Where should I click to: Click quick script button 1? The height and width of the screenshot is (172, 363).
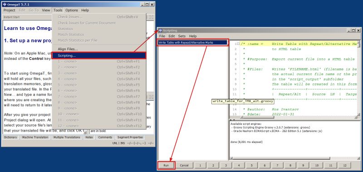[200, 166]
